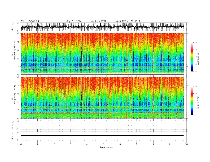Click the "-3" label on ch.1 color bar

pos(196,43)
